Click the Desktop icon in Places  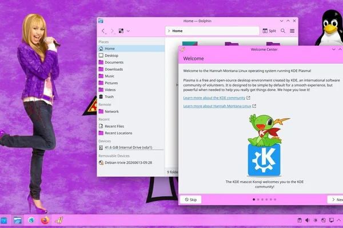pyautogui.click(x=101, y=55)
